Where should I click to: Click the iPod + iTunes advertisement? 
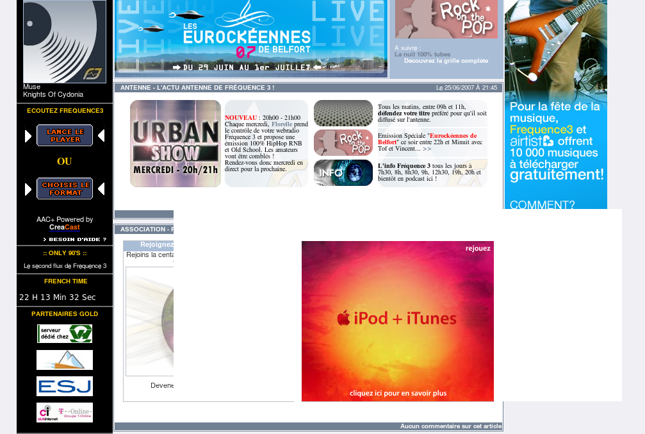[397, 321]
